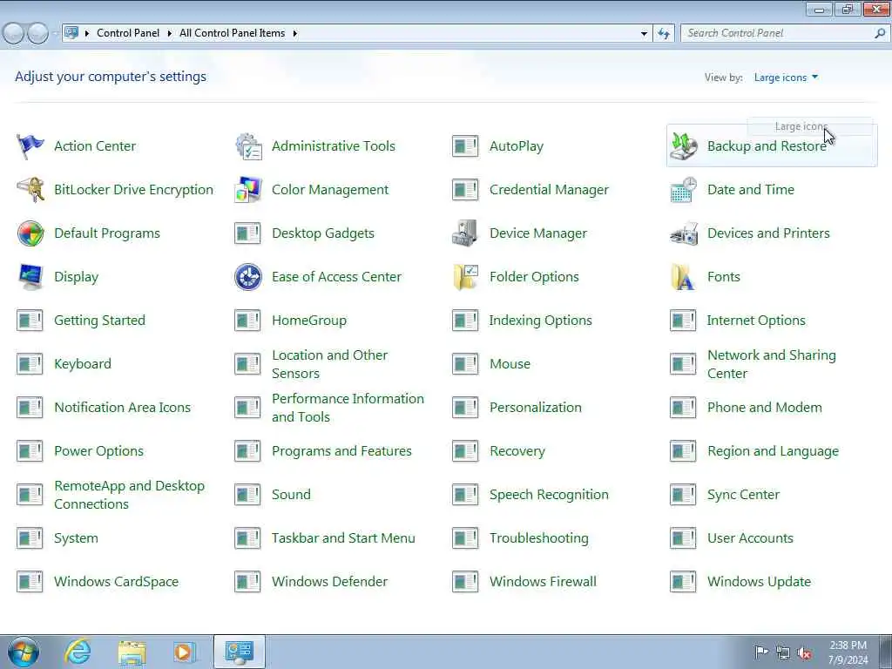Screen dimensions: 892x669
Task: Open the Indexing Options link
Action: click(540, 321)
